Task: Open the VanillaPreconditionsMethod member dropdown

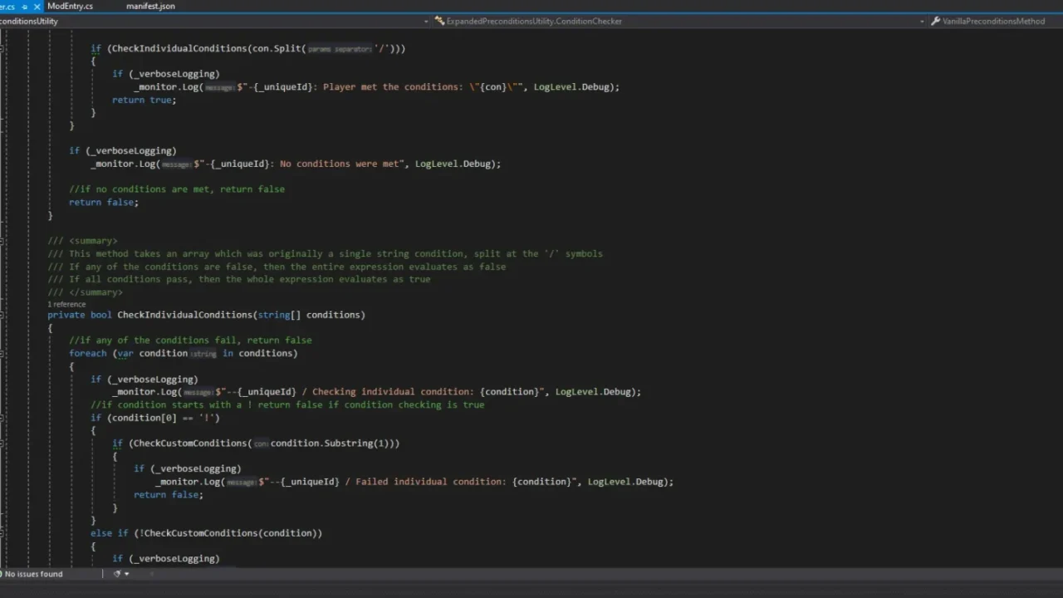Action: click(x=996, y=22)
